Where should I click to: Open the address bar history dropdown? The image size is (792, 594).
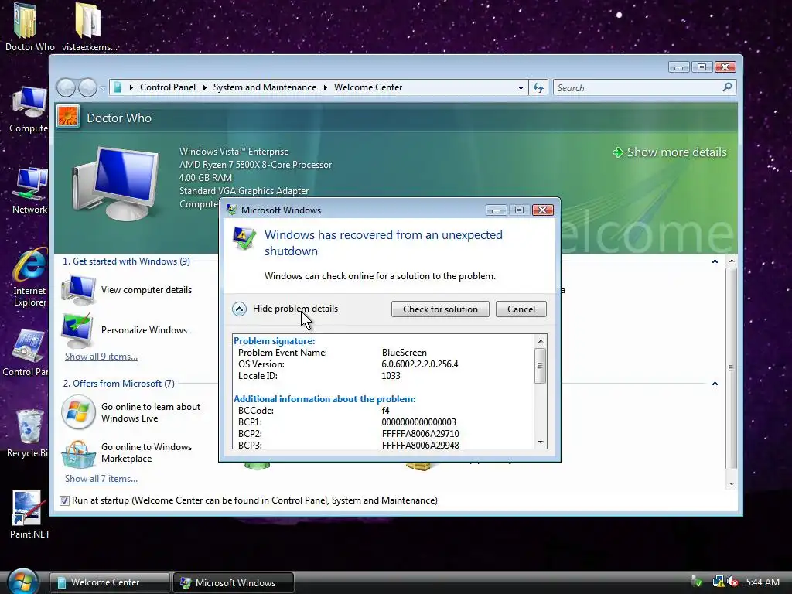[521, 88]
